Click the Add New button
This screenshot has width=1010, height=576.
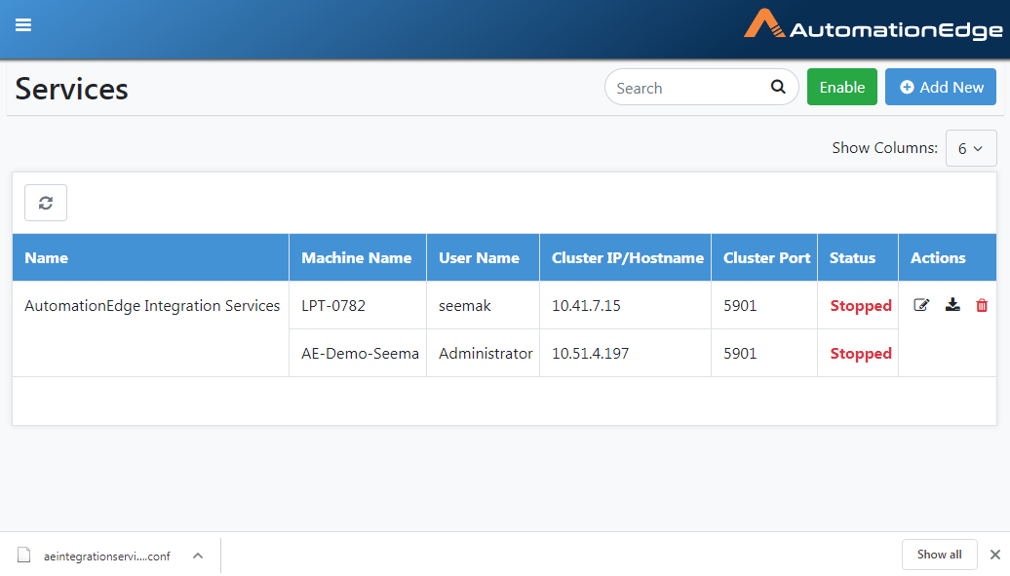click(941, 87)
